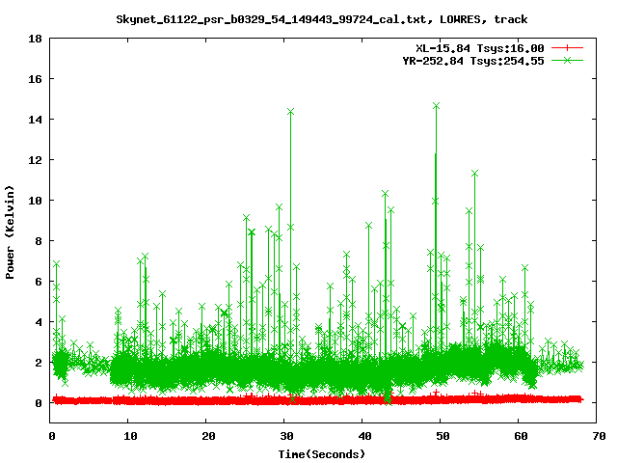Click the y-axis tick label 14
Screen dimensions: 617x463
[x=34, y=120]
